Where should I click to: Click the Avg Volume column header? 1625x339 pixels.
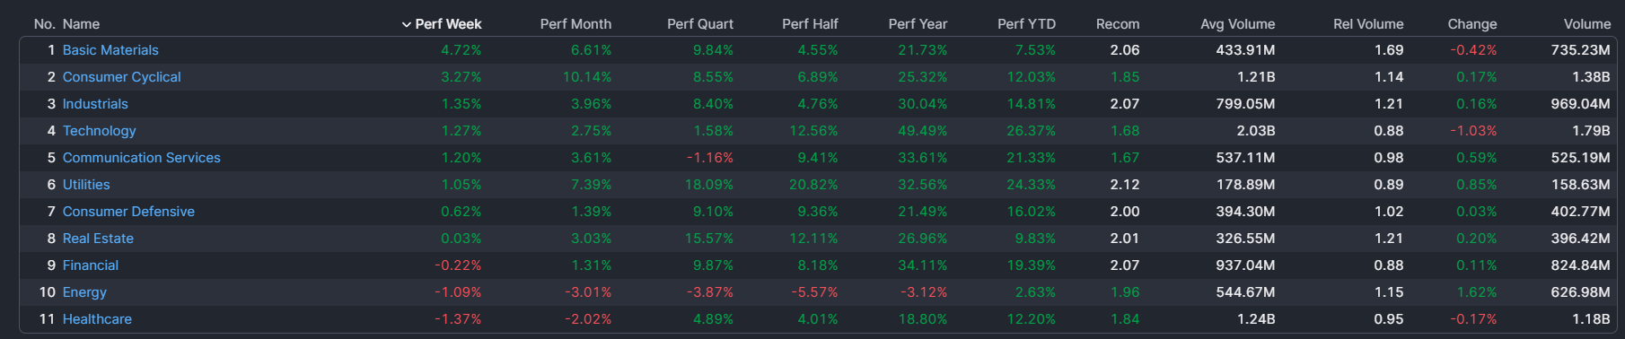(x=1237, y=24)
